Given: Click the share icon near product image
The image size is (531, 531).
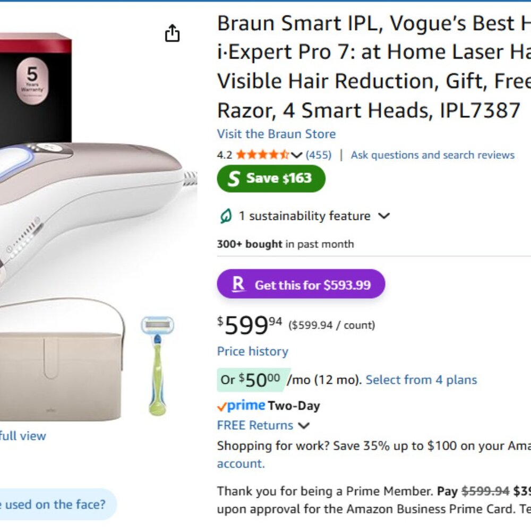Looking at the screenshot, I should pyautogui.click(x=172, y=33).
